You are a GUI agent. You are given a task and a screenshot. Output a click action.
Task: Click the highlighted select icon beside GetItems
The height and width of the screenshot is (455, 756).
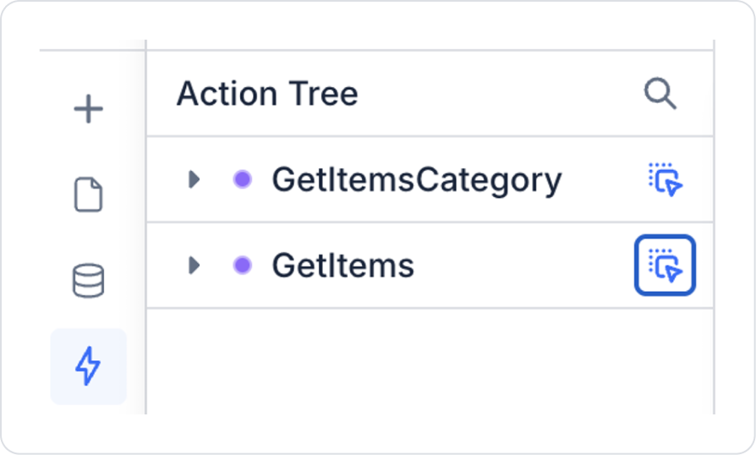tap(665, 266)
